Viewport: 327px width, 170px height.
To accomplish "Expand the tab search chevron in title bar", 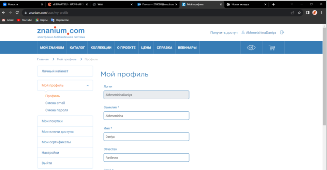I will pos(292,4).
